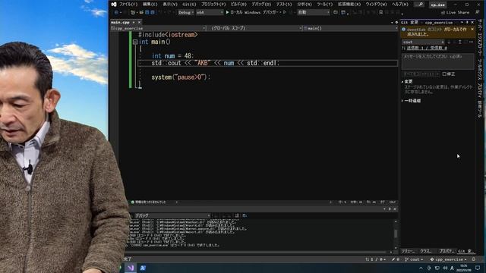Open the ヘルプ(H) menu
The width and height of the screenshot is (486, 273).
pyautogui.click(x=400, y=5)
